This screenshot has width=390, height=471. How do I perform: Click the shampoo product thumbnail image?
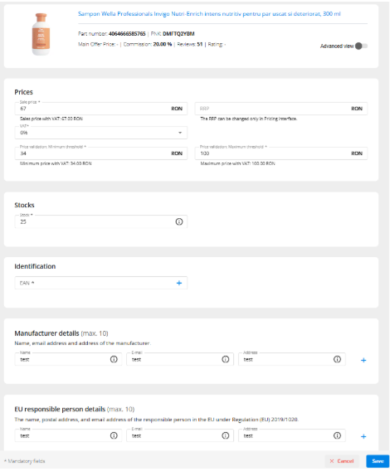(x=41, y=34)
